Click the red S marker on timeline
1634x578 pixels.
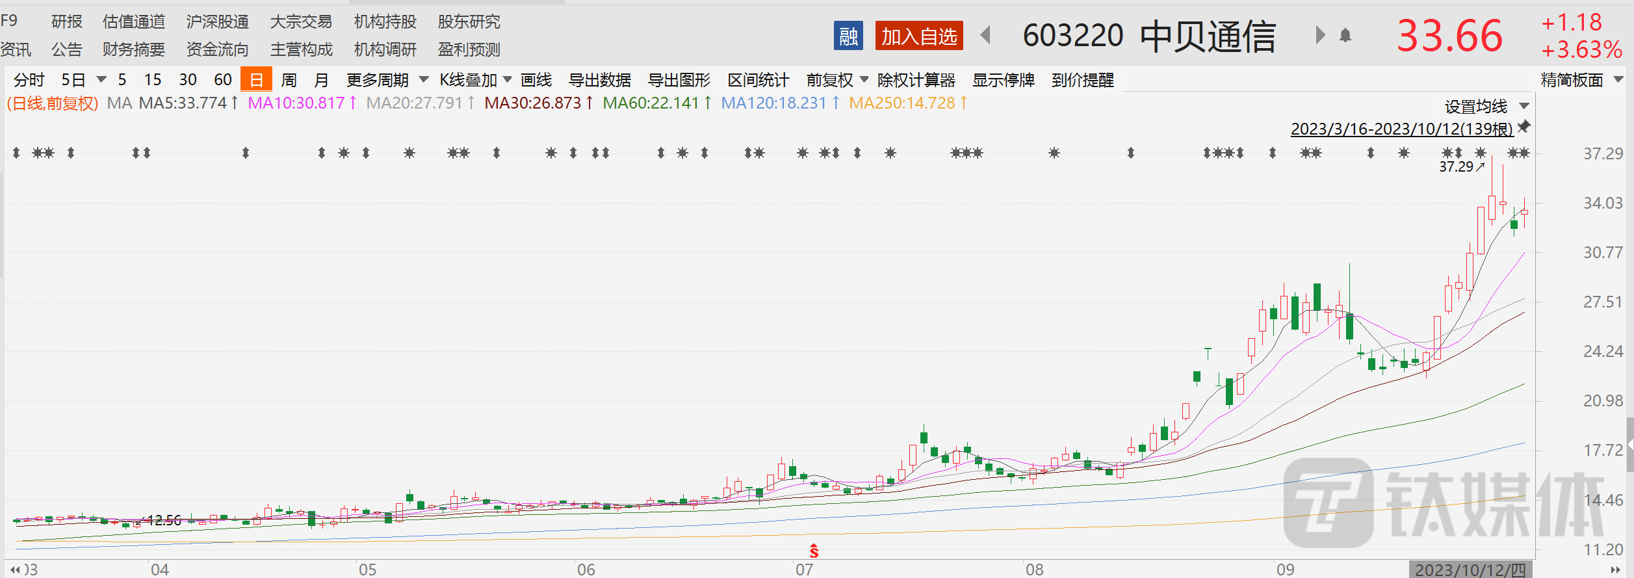[x=814, y=551]
